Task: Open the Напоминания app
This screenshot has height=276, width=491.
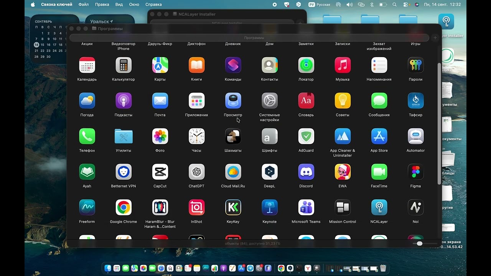Action: coord(379,65)
